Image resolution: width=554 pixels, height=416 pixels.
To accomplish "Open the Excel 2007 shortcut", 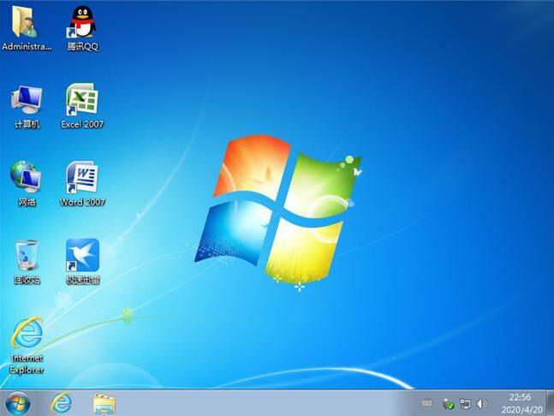I will click(x=82, y=99).
